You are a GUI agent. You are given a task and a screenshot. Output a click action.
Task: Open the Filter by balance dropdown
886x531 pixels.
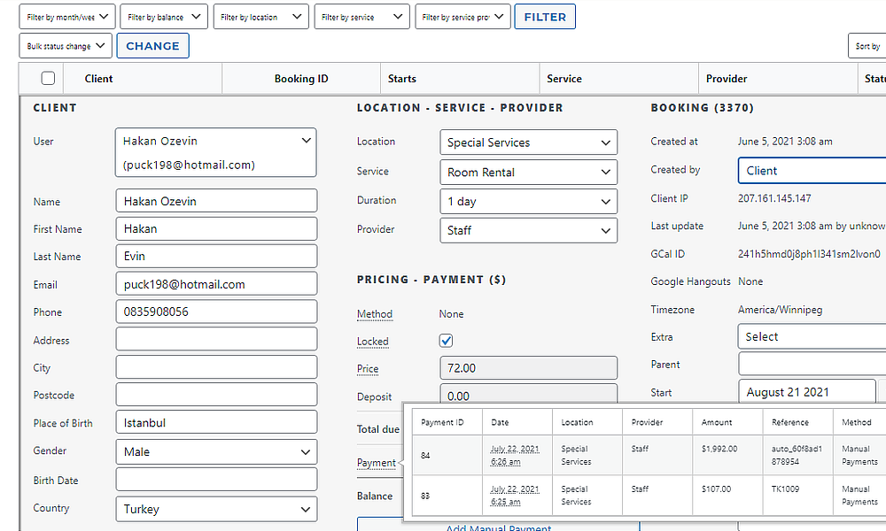[163, 16]
